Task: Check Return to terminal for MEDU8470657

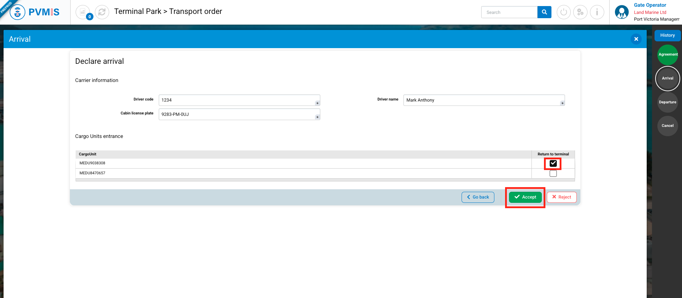Action: click(x=553, y=174)
